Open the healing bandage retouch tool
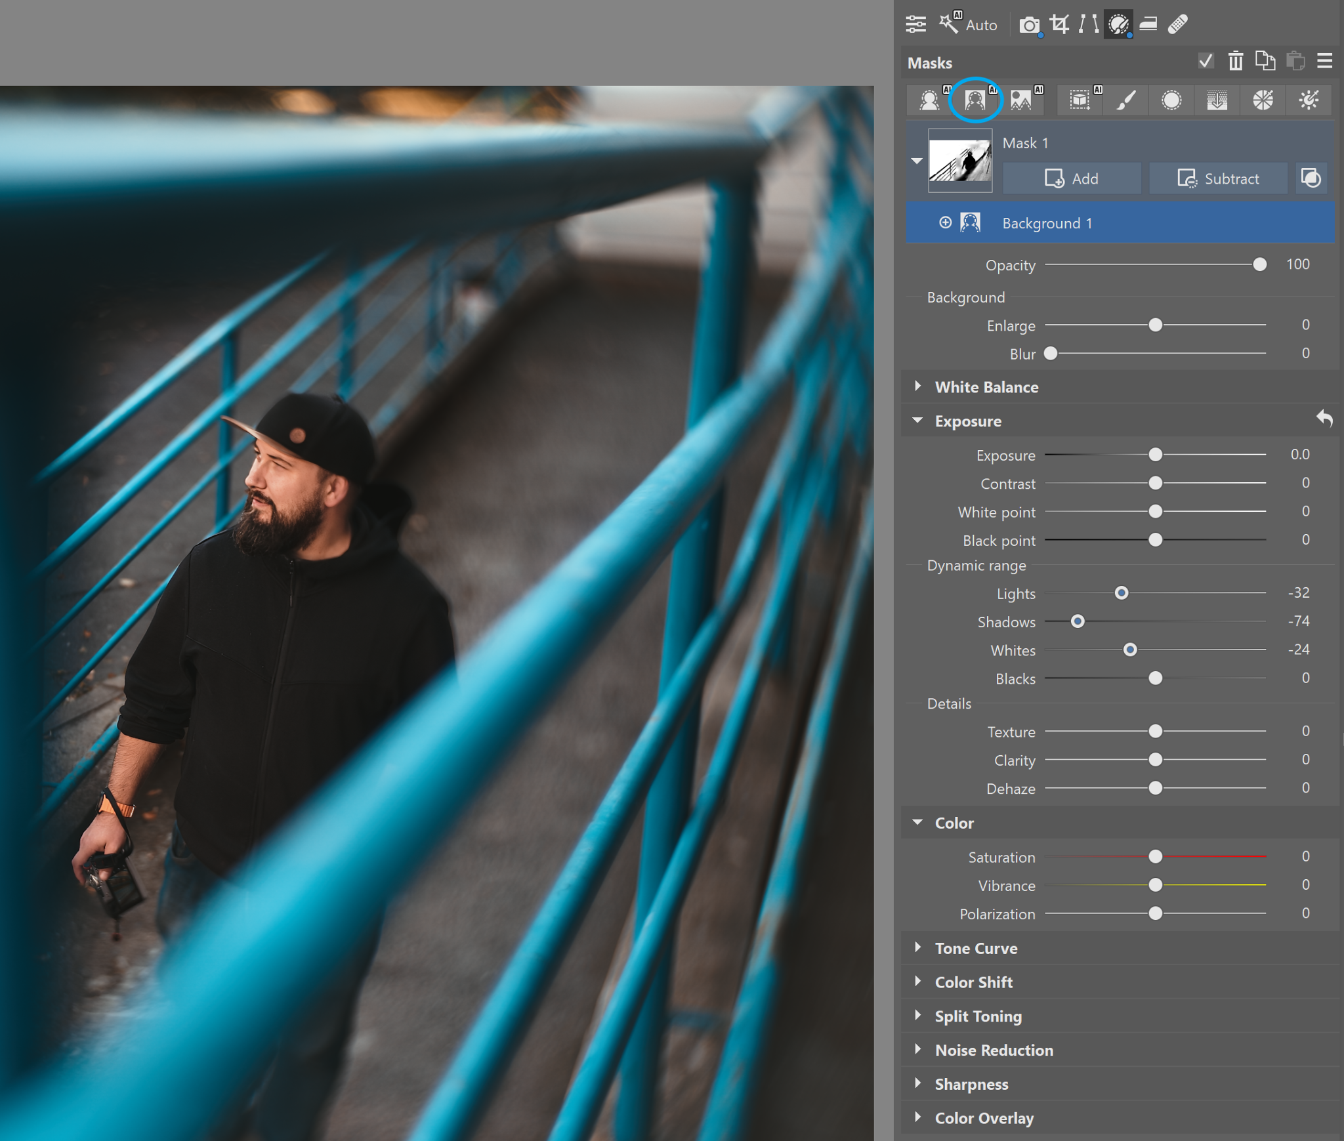The height and width of the screenshot is (1141, 1344). pyautogui.click(x=1178, y=25)
